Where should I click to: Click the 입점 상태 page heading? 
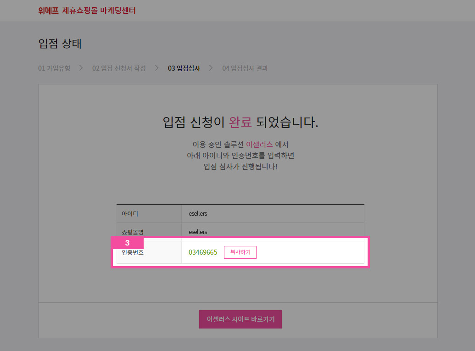(x=60, y=44)
